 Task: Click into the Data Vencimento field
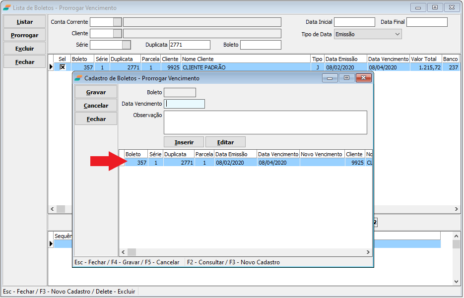pos(184,104)
